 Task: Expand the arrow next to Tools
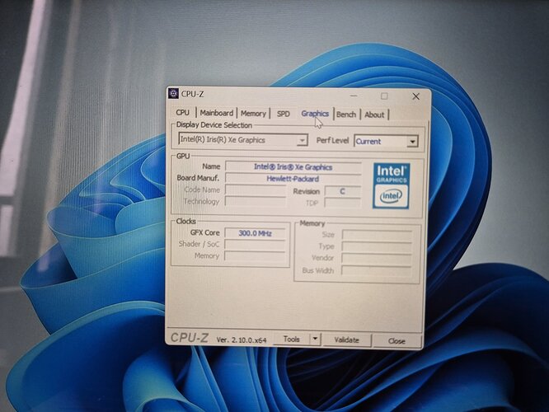314,339
